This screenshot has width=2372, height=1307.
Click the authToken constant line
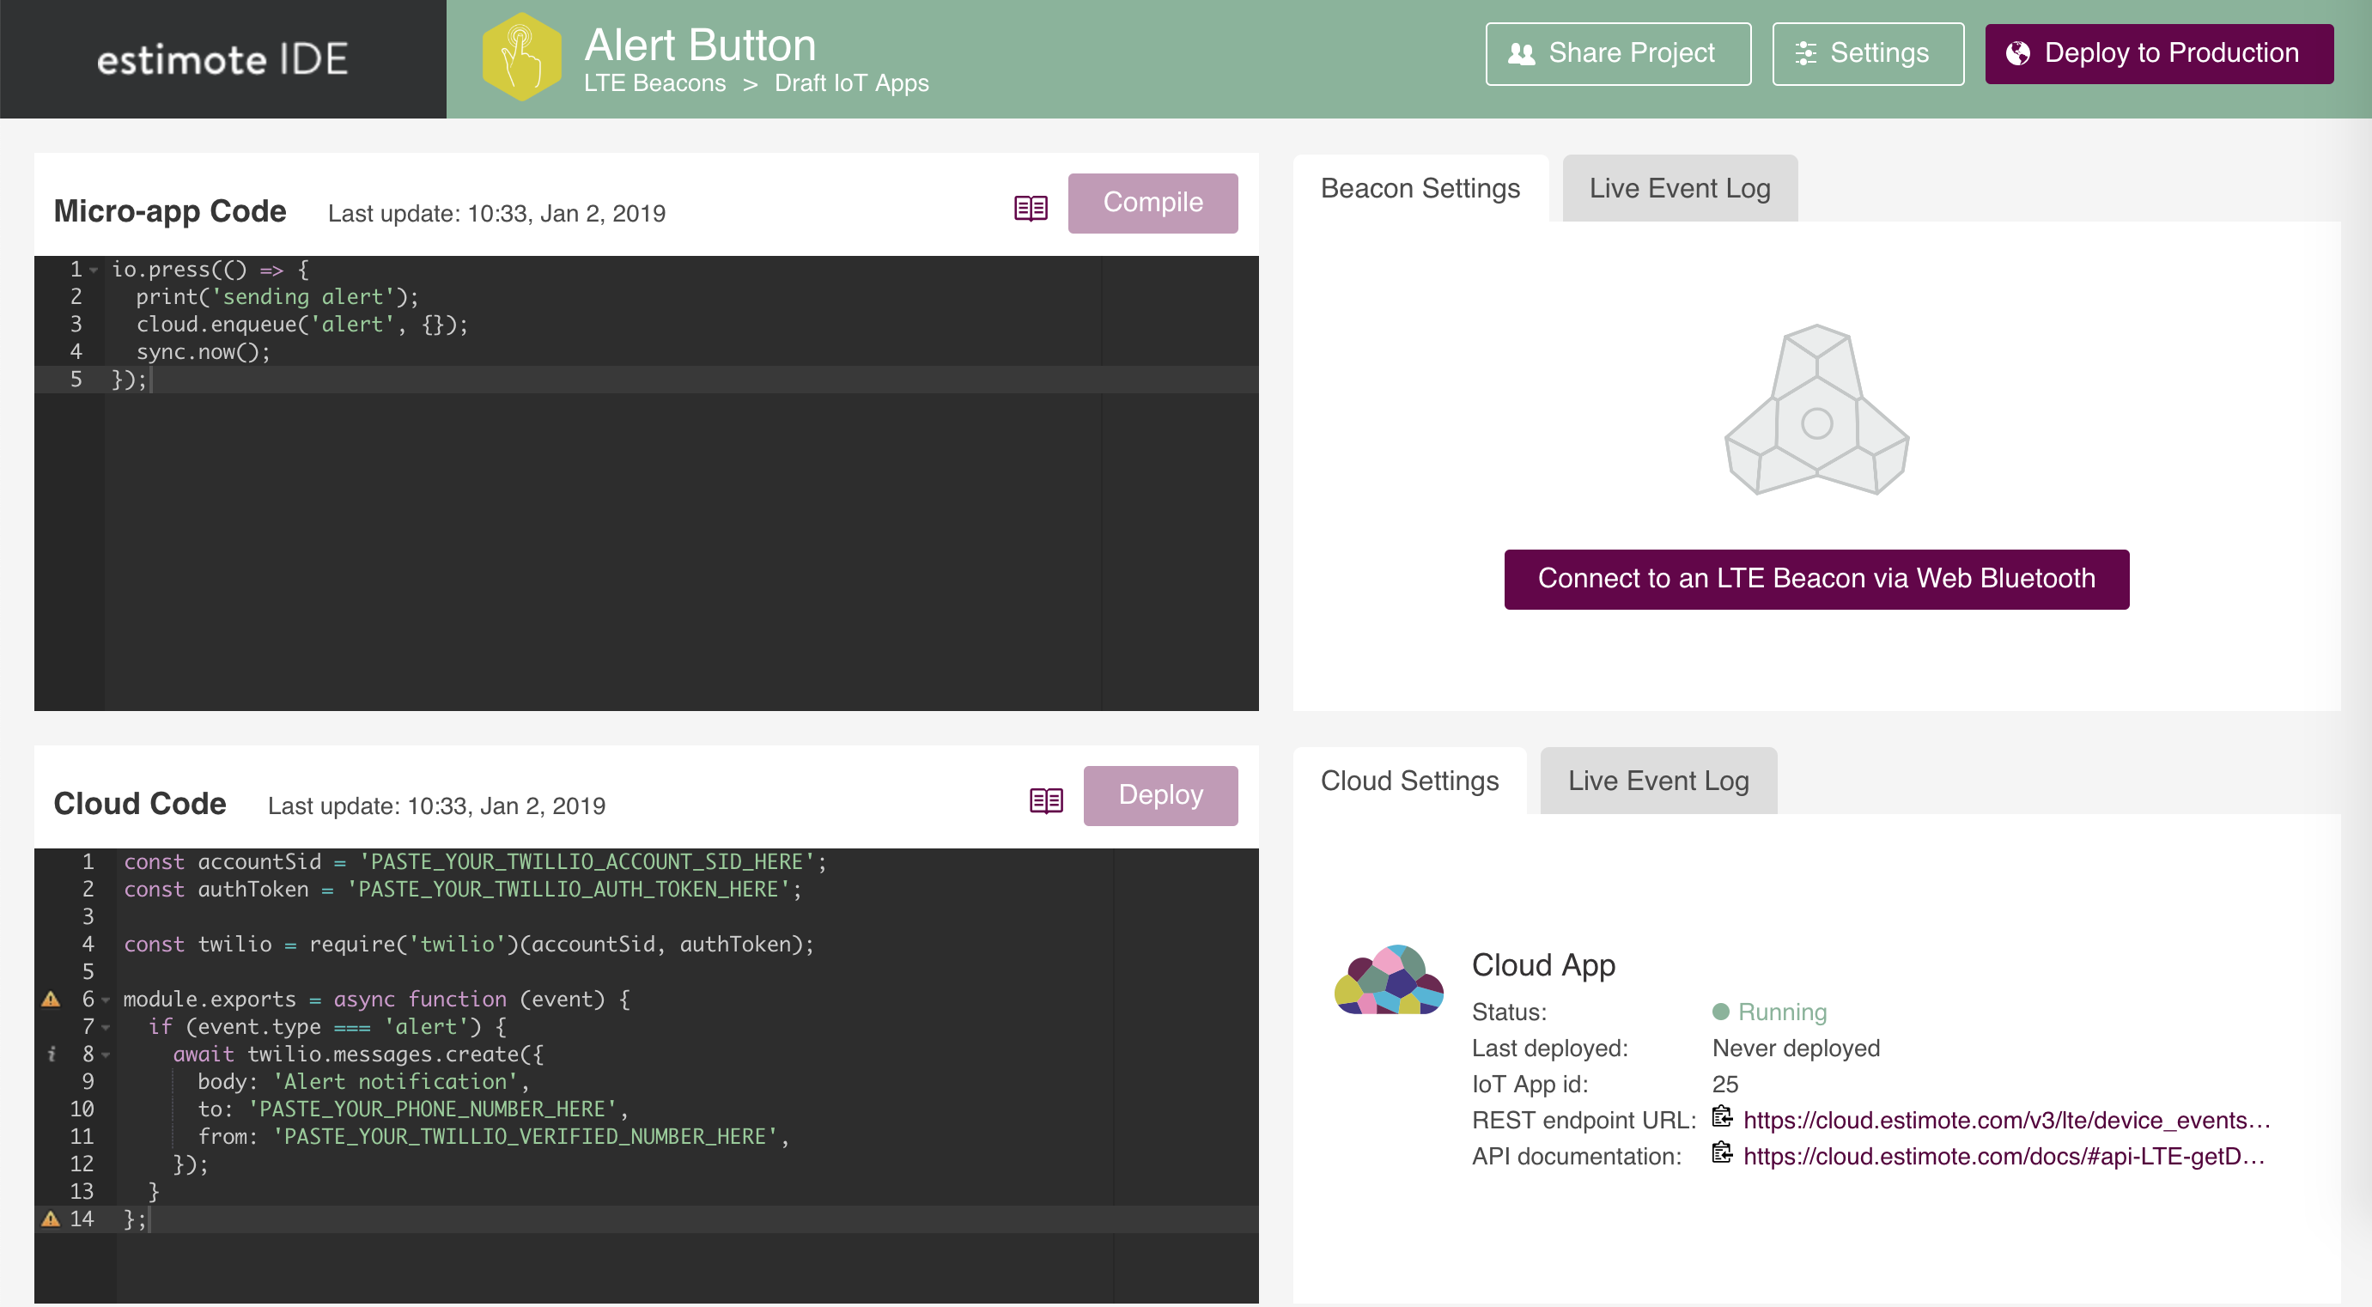462,889
